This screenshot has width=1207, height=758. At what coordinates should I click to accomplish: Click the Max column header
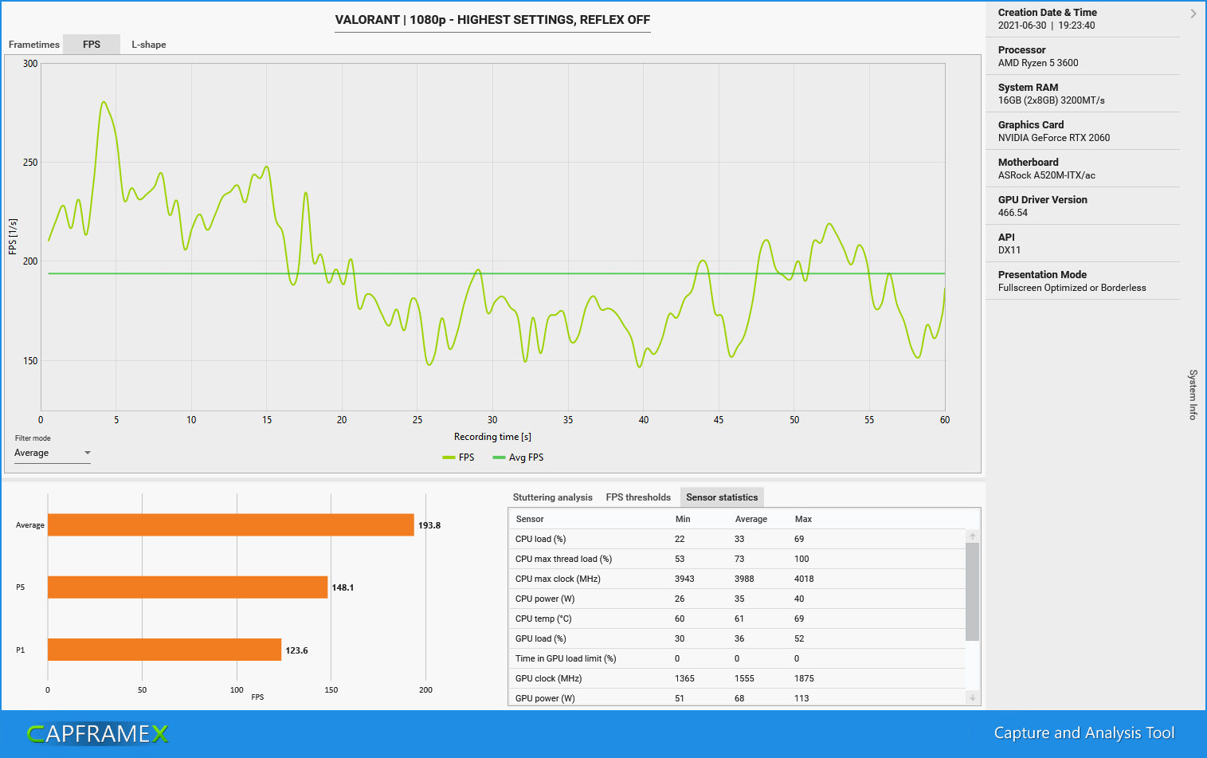pos(803,519)
